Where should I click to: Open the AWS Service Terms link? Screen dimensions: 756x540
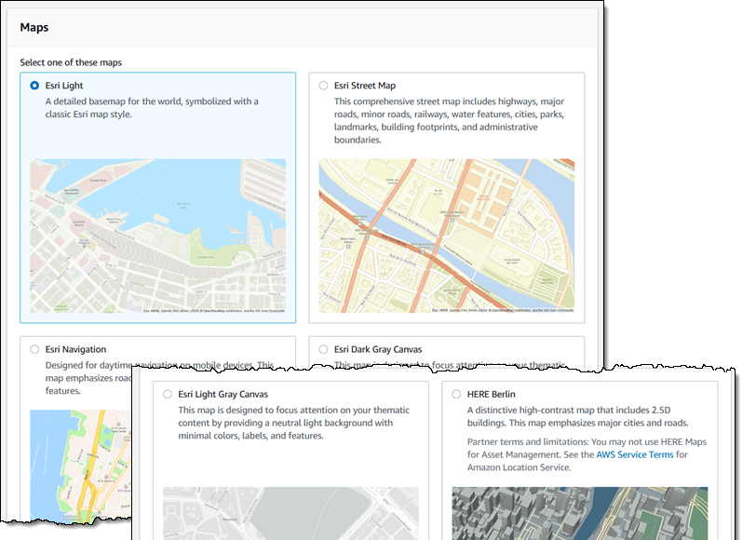pyautogui.click(x=635, y=454)
